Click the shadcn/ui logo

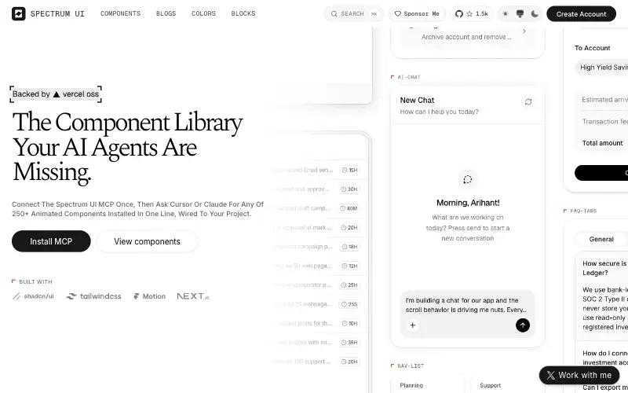(x=33, y=296)
